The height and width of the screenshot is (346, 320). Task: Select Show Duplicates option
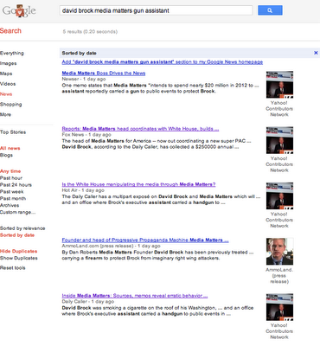[19, 258]
